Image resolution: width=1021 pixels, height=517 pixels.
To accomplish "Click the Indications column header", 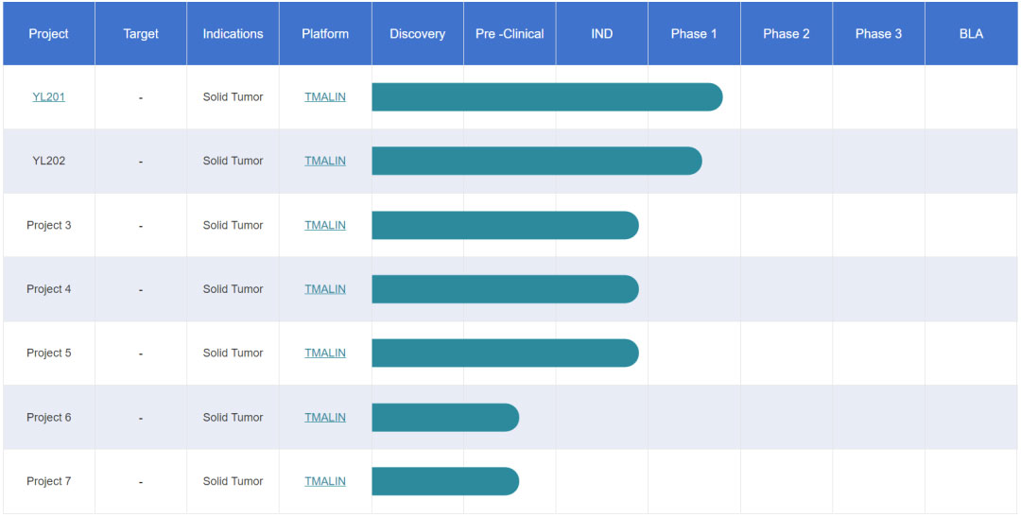I will coord(233,34).
